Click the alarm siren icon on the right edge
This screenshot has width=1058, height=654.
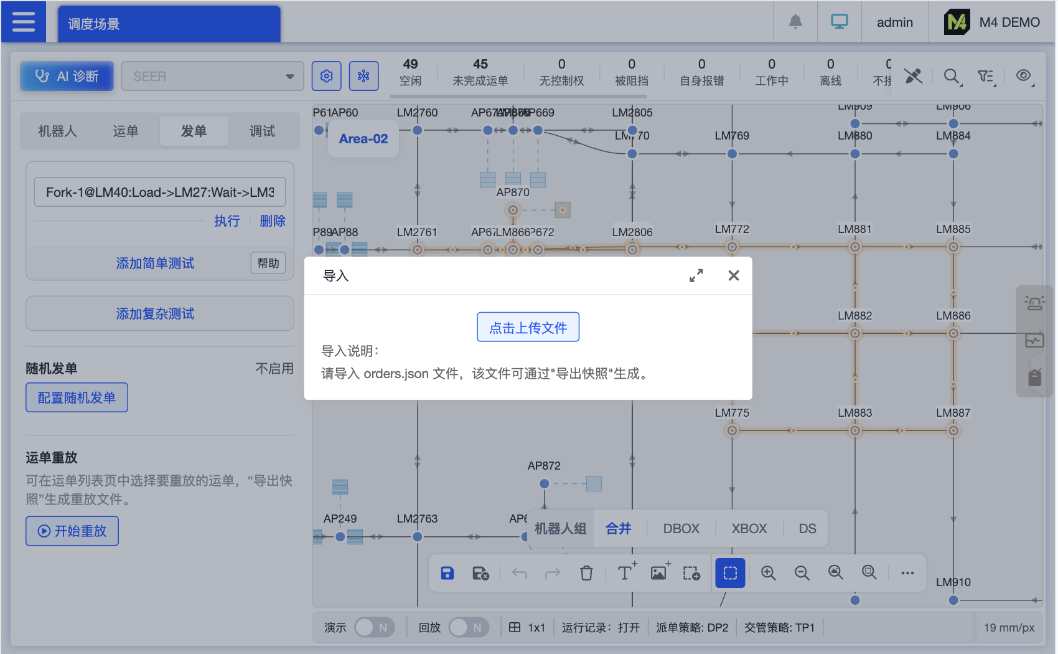click(x=1034, y=303)
